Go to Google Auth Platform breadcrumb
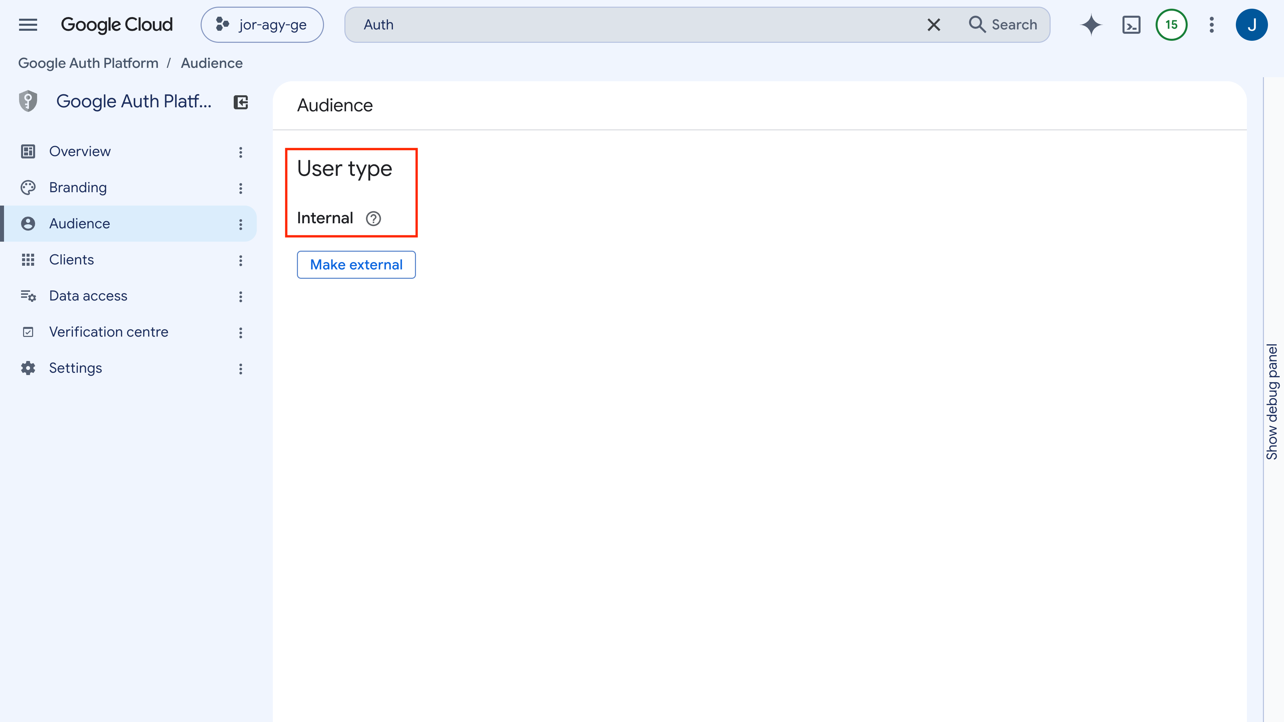Image resolution: width=1284 pixels, height=722 pixels. (x=88, y=63)
